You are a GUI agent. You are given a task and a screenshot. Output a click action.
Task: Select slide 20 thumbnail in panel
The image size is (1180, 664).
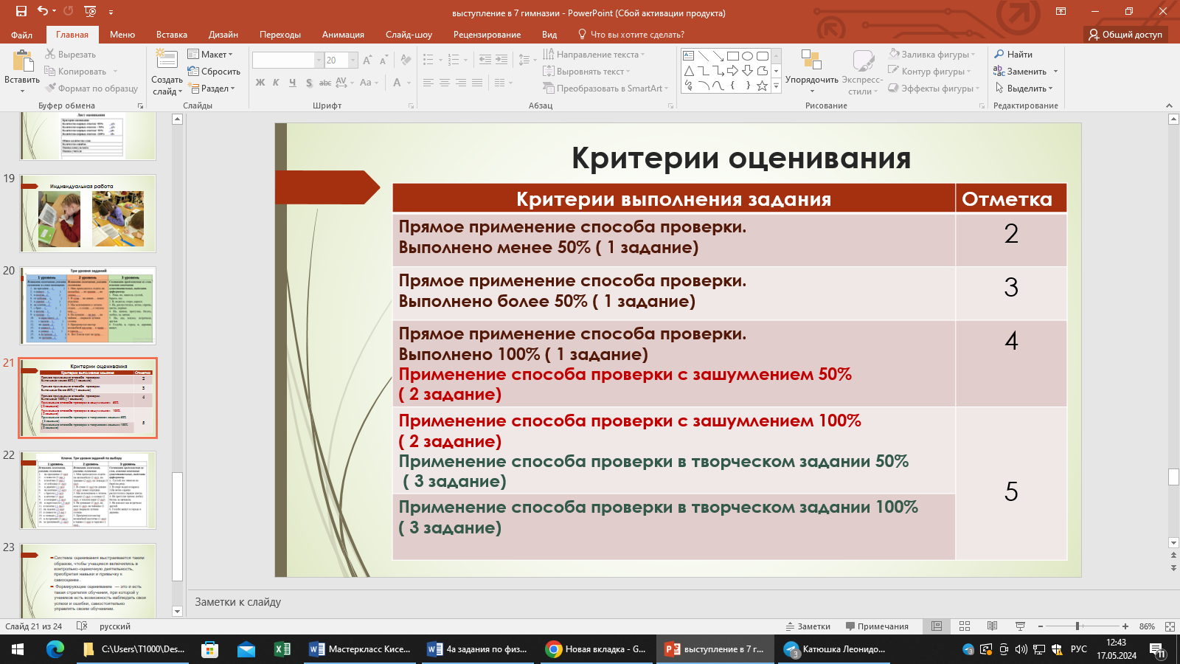88,305
